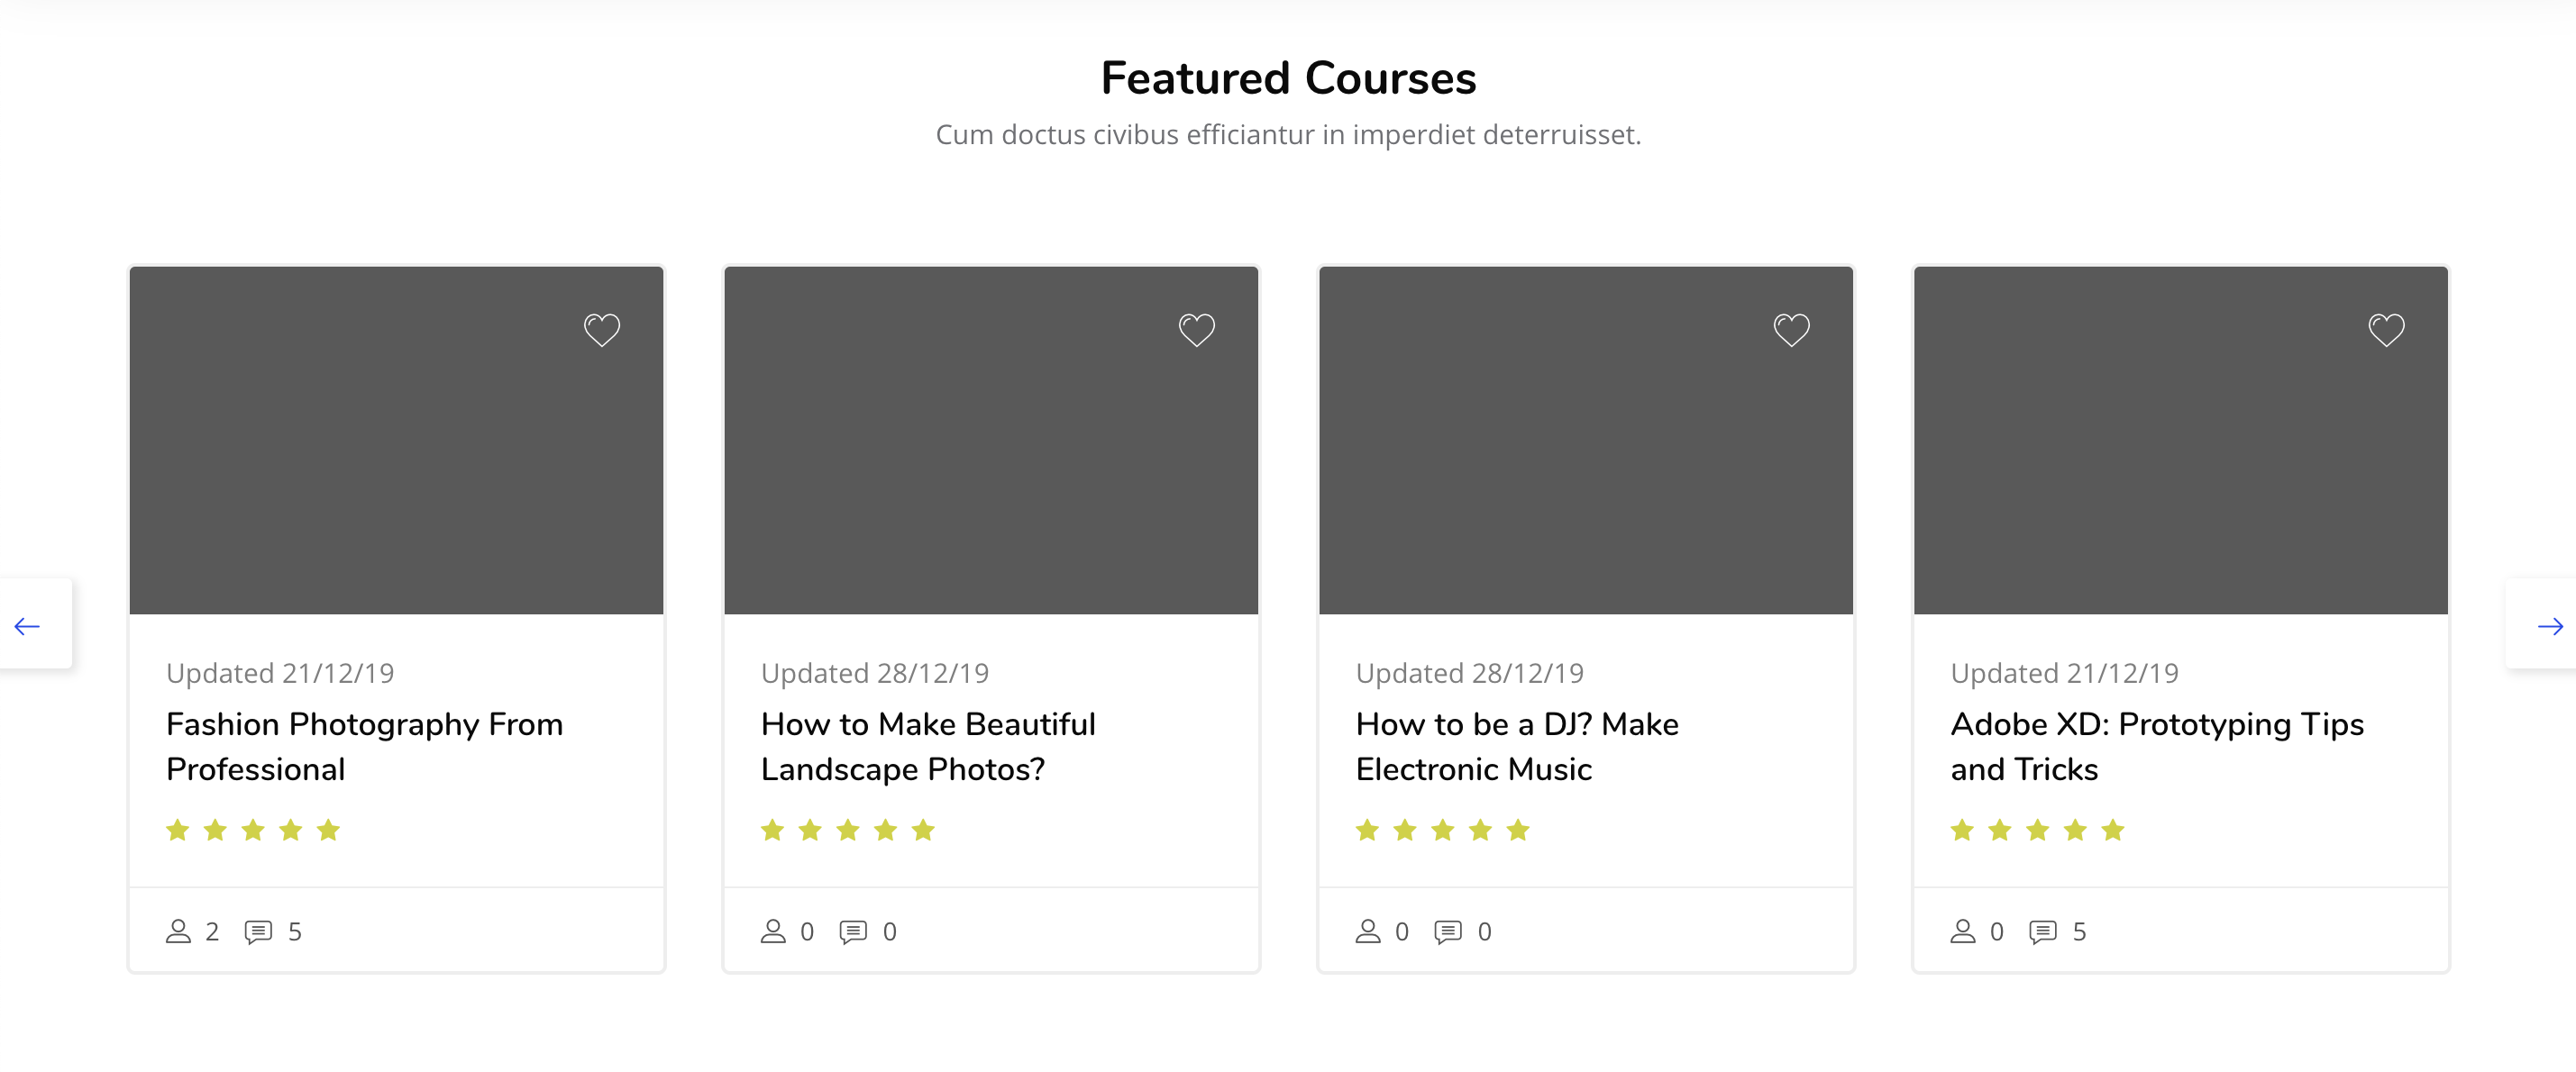Open How to Make Beautiful Landscape Photos
The width and height of the screenshot is (2576, 1072).
click(928, 746)
